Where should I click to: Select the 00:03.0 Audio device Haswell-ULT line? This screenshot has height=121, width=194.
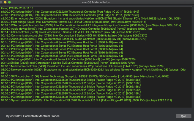[76, 29]
